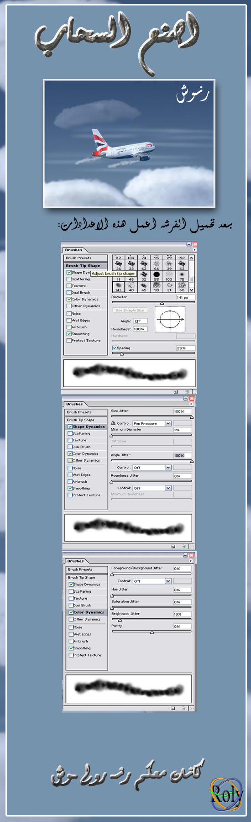
Task: Click the angle and roundness crosshair widget
Action: [170, 319]
